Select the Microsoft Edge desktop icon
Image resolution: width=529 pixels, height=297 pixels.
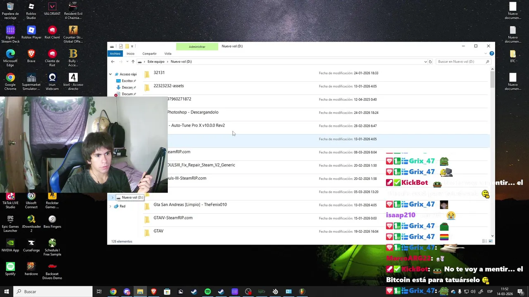[10, 58]
